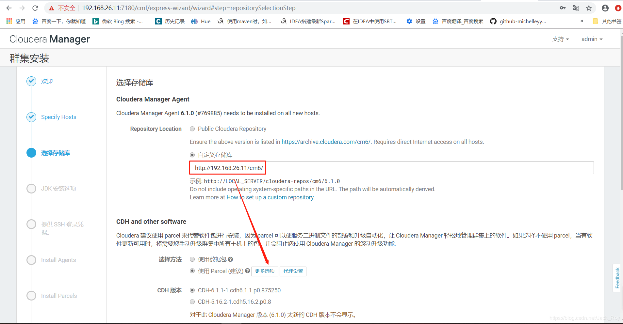Select the 使用数据包 installation method

(x=192, y=259)
